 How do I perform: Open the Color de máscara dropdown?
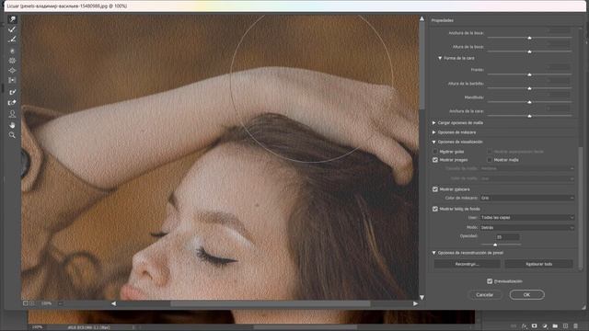click(x=527, y=198)
